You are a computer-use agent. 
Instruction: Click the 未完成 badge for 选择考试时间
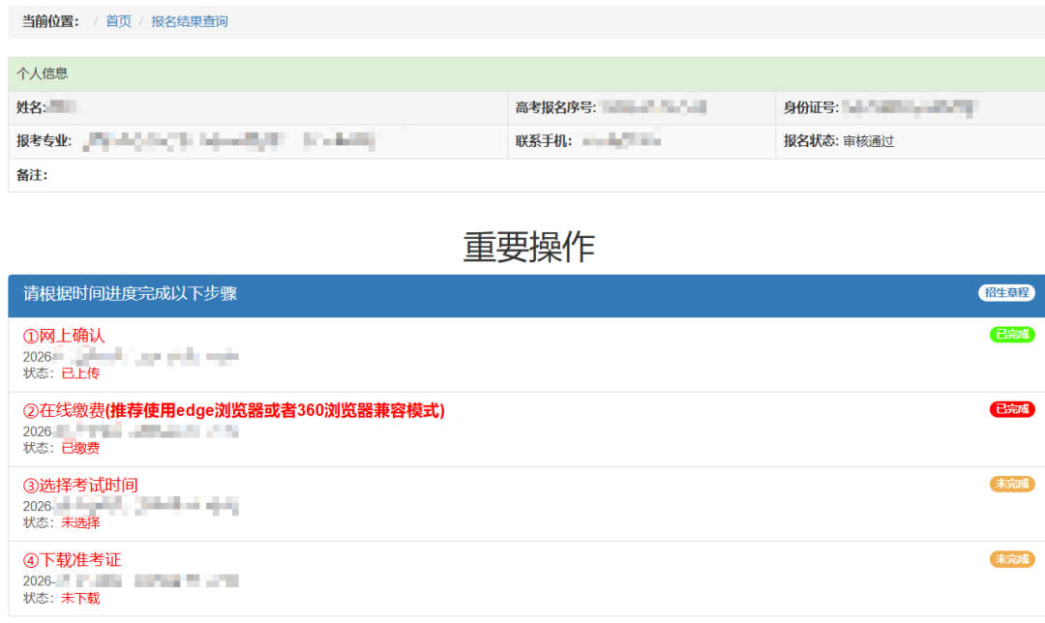pos(1011,484)
